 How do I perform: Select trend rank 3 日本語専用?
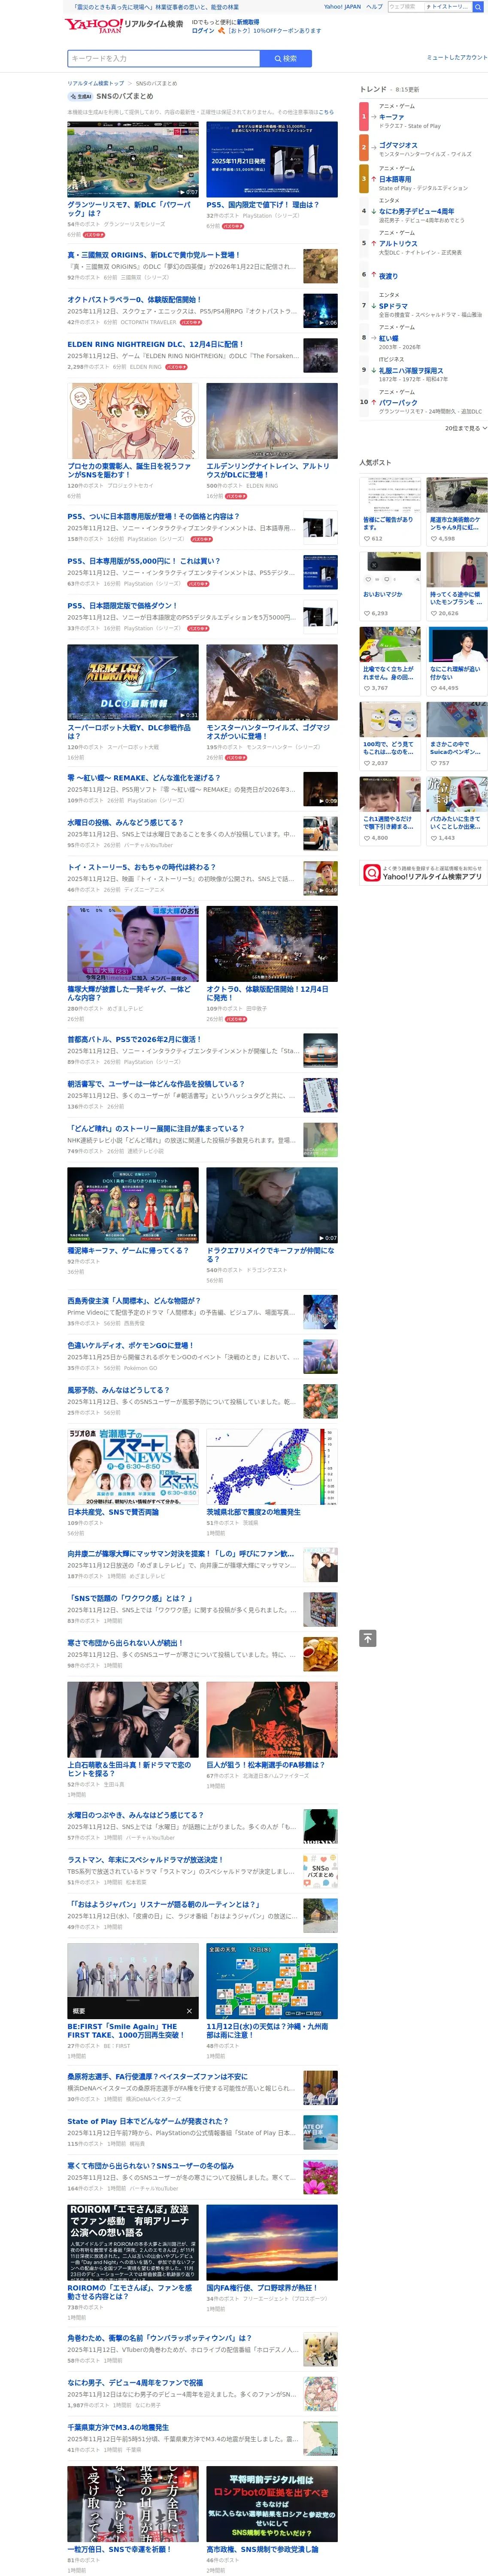394,179
